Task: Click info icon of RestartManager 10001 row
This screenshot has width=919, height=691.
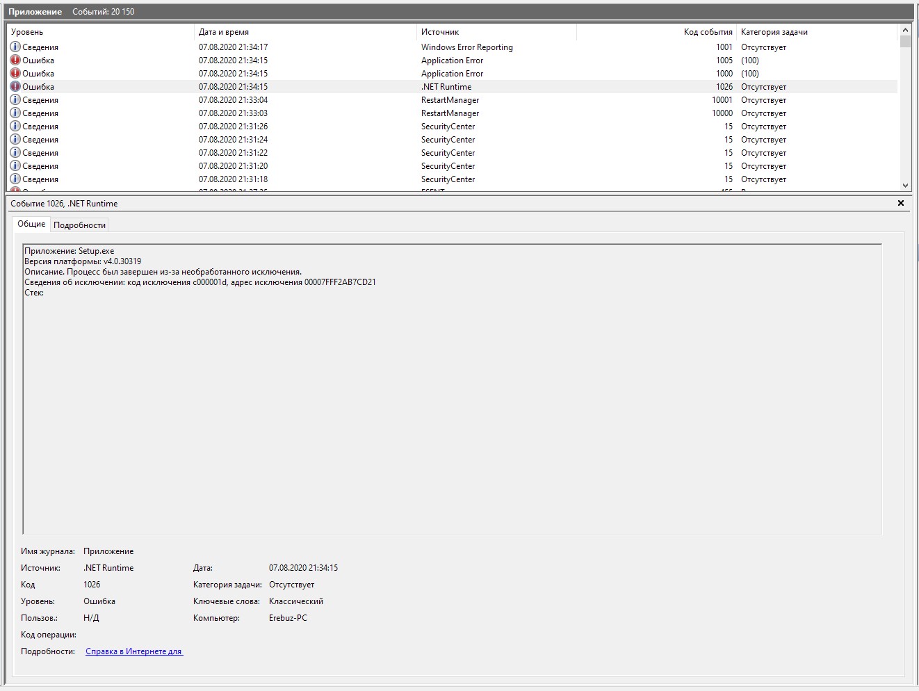Action: (x=15, y=99)
